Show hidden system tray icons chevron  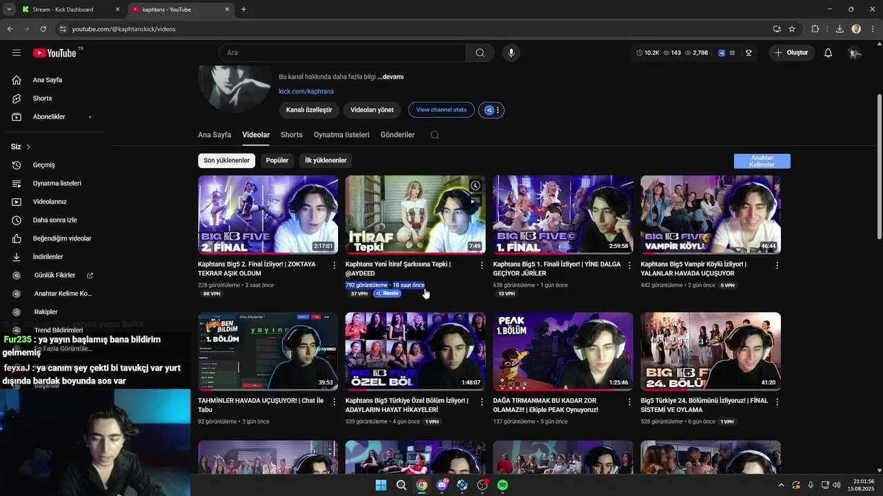[781, 485]
